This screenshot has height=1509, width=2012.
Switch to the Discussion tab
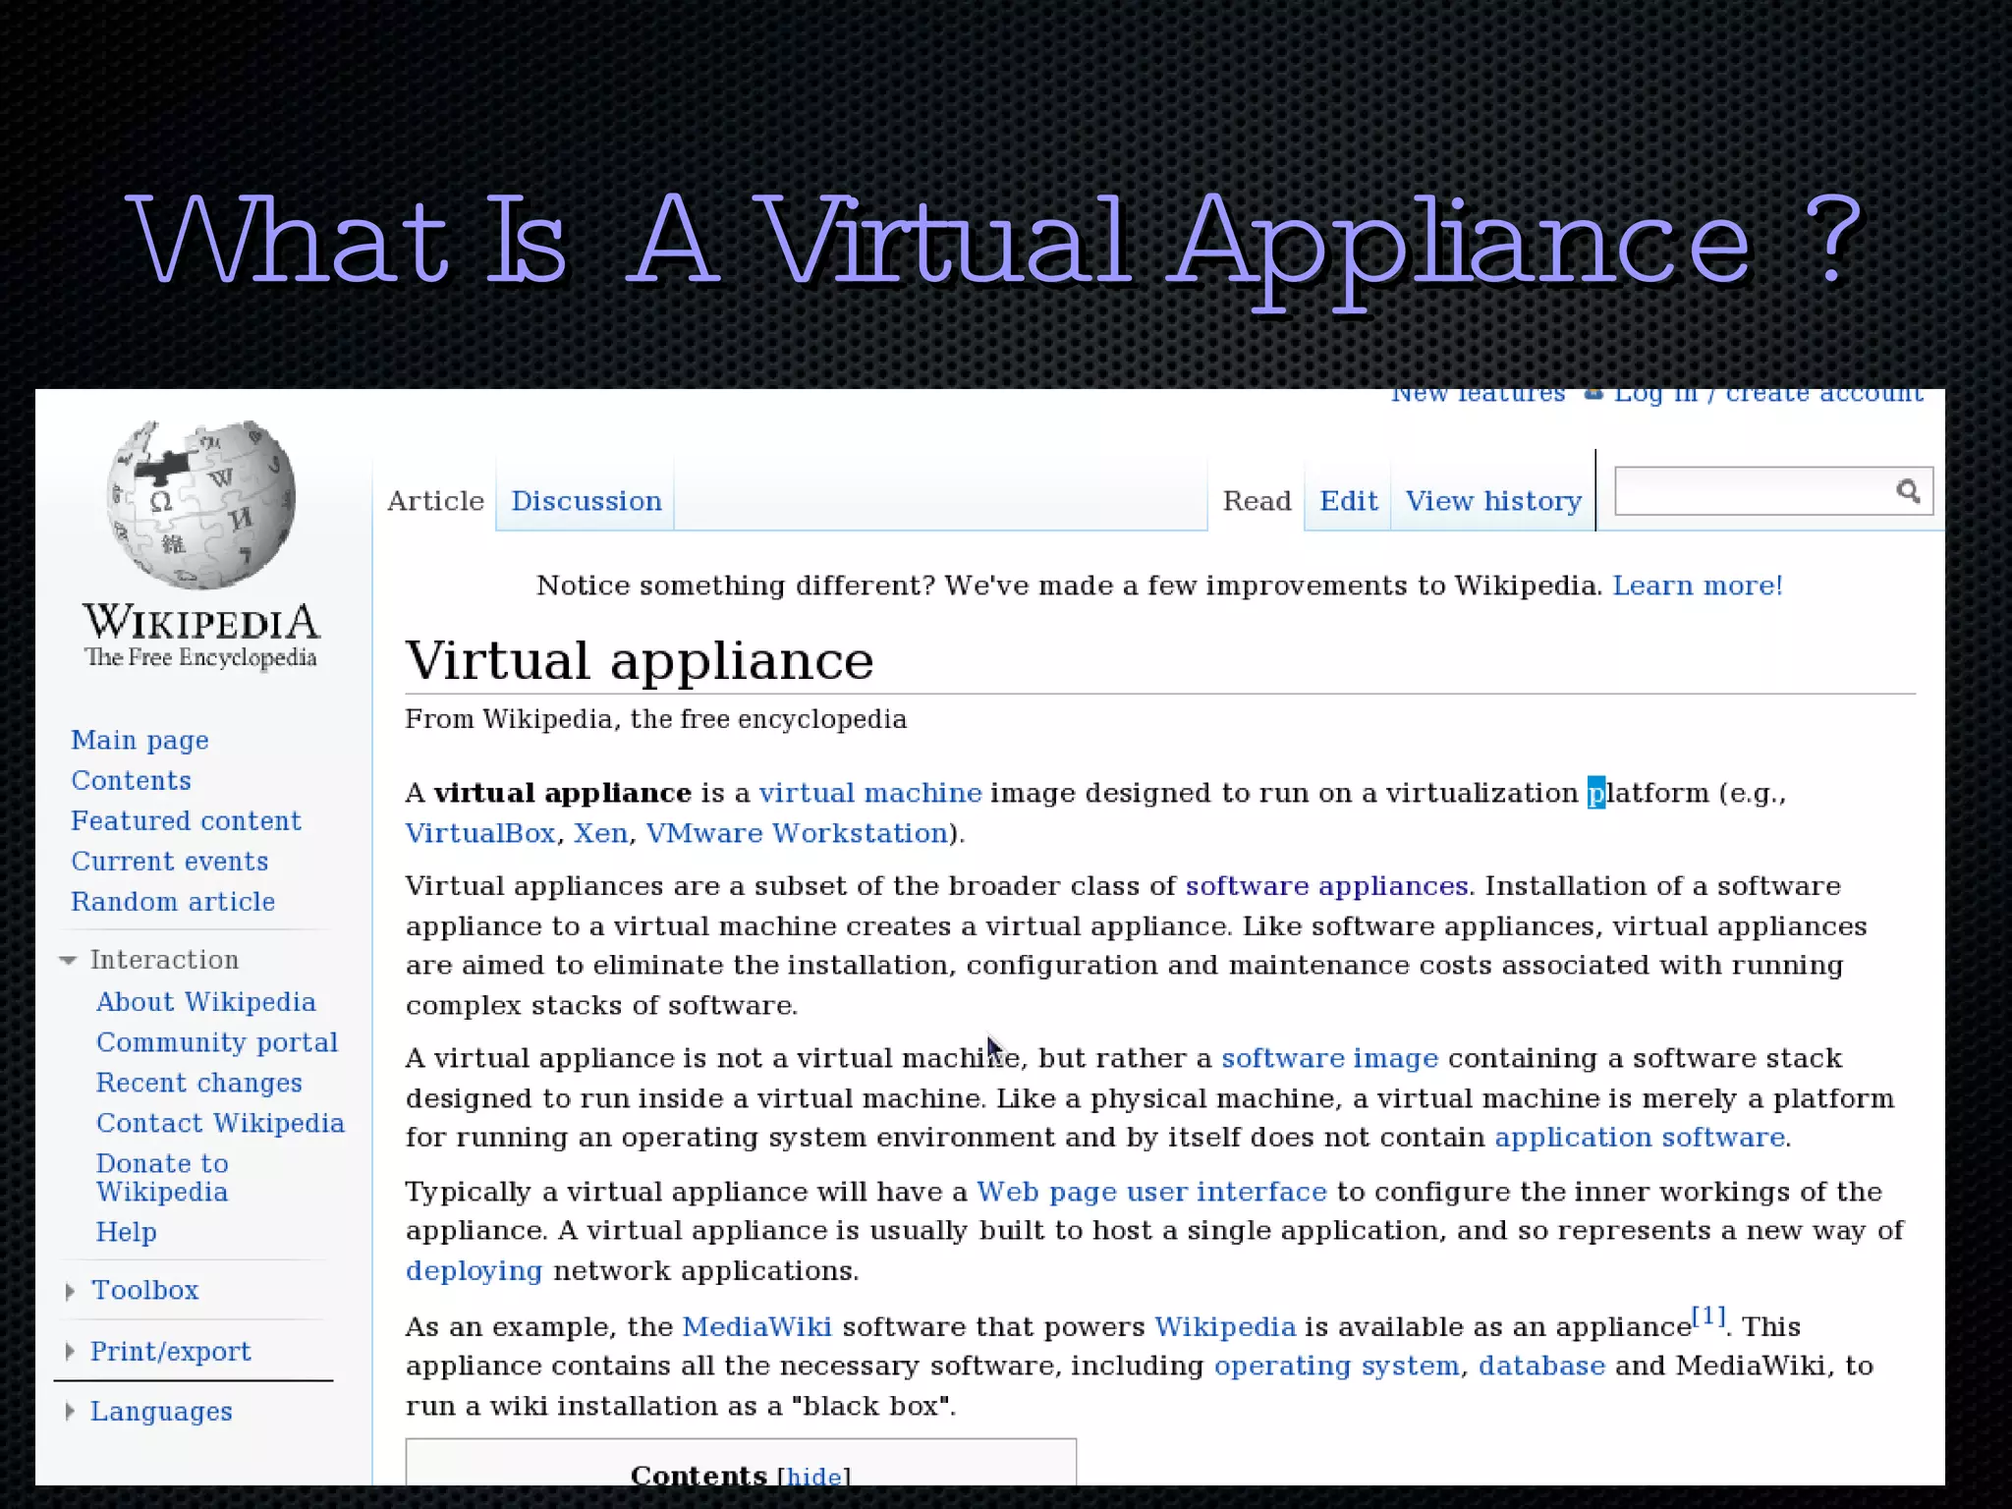[586, 501]
